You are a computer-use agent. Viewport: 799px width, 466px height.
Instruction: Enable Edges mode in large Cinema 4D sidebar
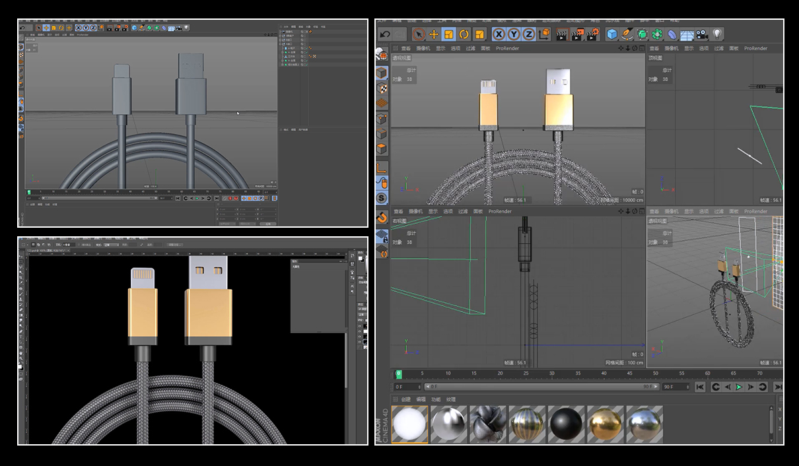382,134
